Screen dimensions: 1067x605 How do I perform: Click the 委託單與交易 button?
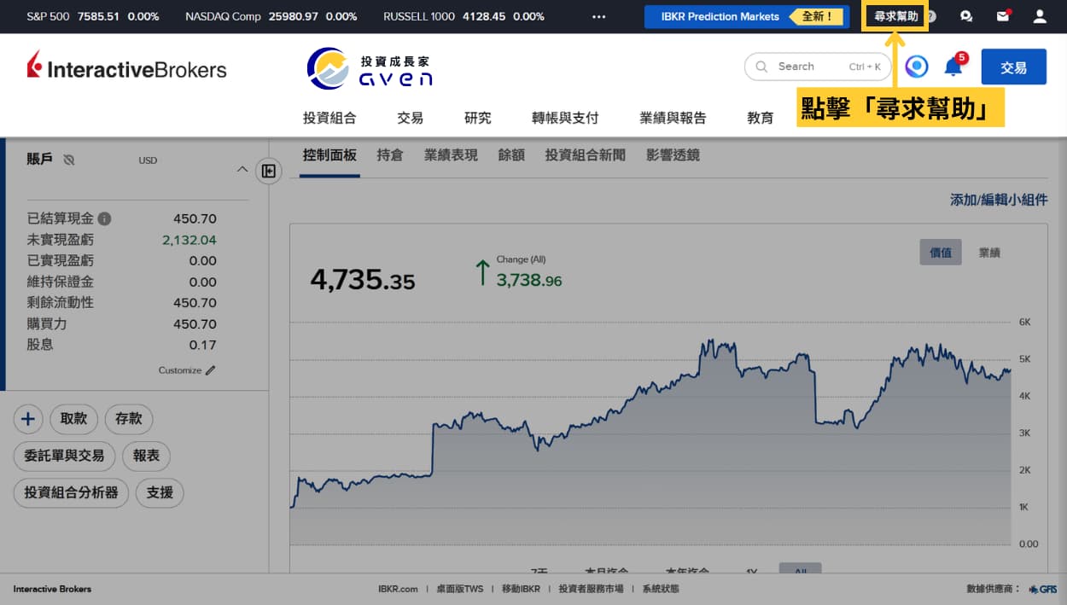64,456
